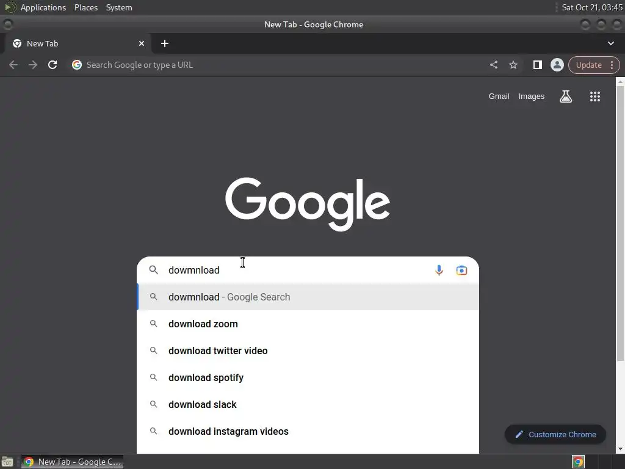The height and width of the screenshot is (469, 625).
Task: Select 'download instagram videos' suggestion
Action: [x=308, y=431]
